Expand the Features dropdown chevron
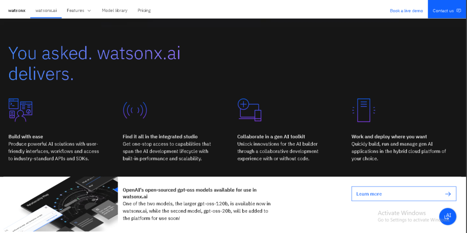The image size is (467, 233). (89, 11)
